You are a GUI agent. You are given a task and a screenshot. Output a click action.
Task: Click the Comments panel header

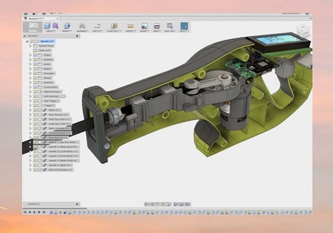[51, 204]
